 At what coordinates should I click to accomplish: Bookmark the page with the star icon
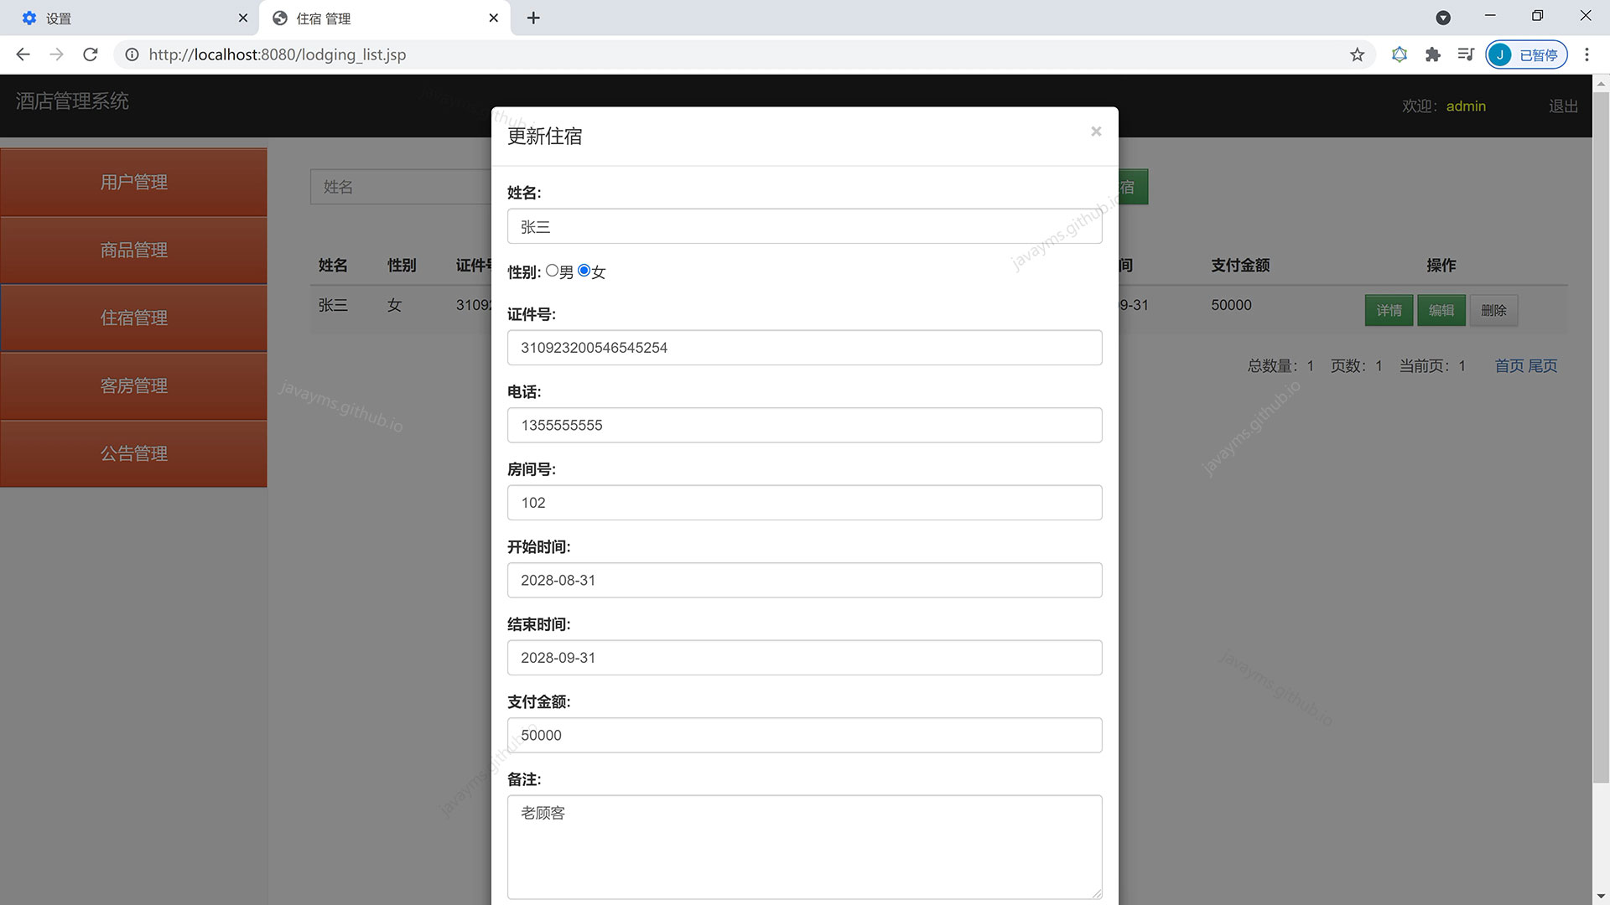(x=1356, y=54)
